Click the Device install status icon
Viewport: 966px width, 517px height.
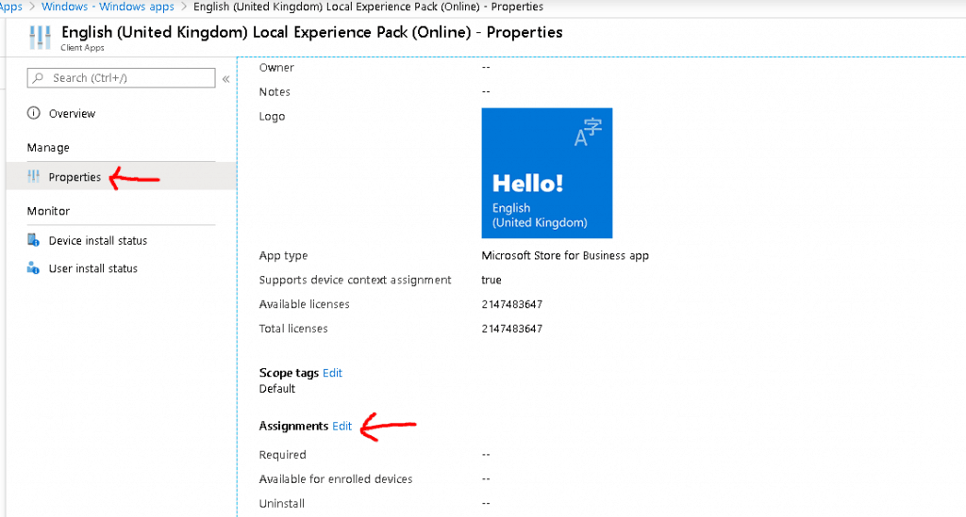click(33, 240)
